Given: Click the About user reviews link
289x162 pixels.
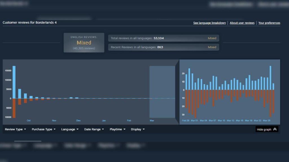Looking at the screenshot, I should (242, 23).
